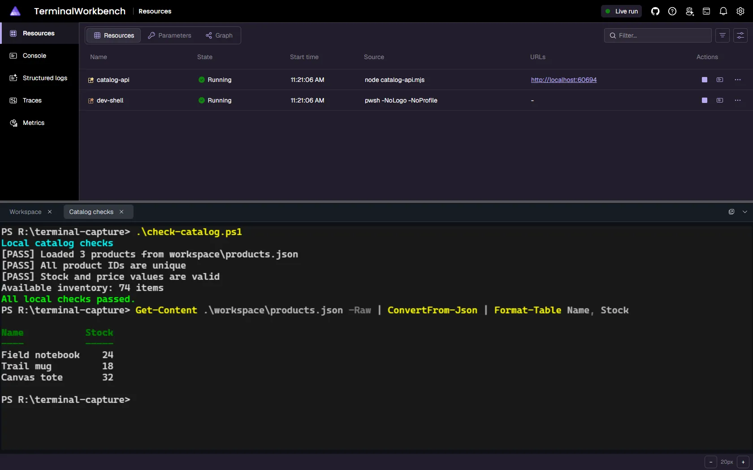Click the dev-shell Running status
The height and width of the screenshot is (470, 753).
click(215, 100)
